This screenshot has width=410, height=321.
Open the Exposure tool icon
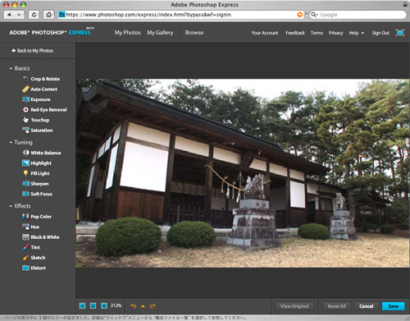point(25,99)
